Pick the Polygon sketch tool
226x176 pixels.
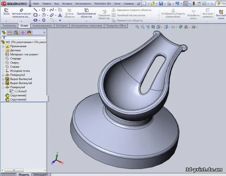pos(44,20)
